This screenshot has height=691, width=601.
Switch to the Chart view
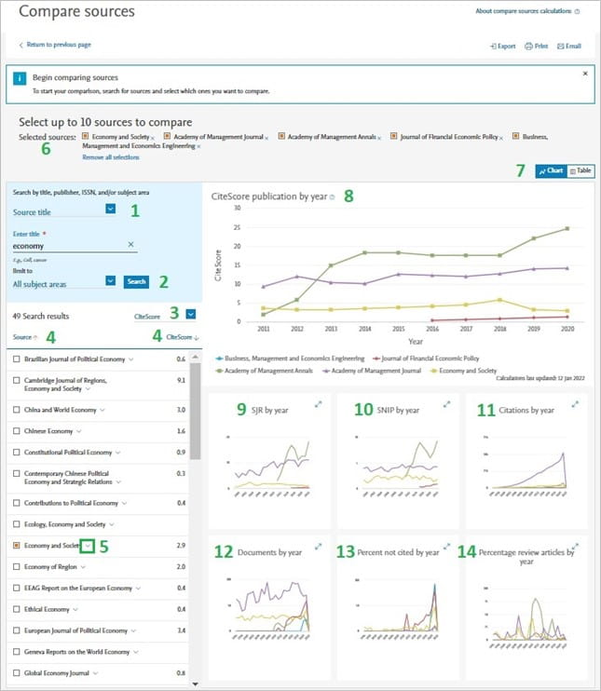(x=552, y=170)
